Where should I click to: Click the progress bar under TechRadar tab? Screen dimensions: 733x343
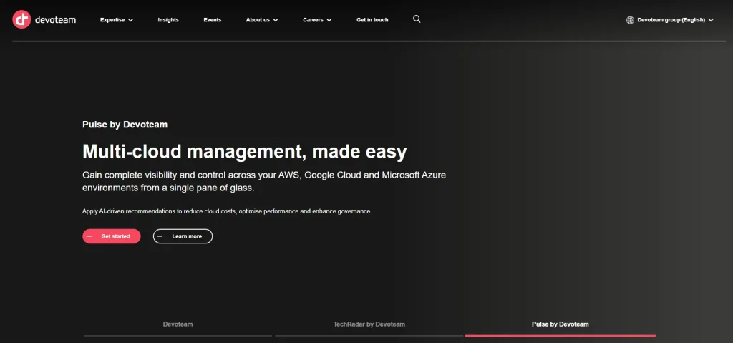369,336
